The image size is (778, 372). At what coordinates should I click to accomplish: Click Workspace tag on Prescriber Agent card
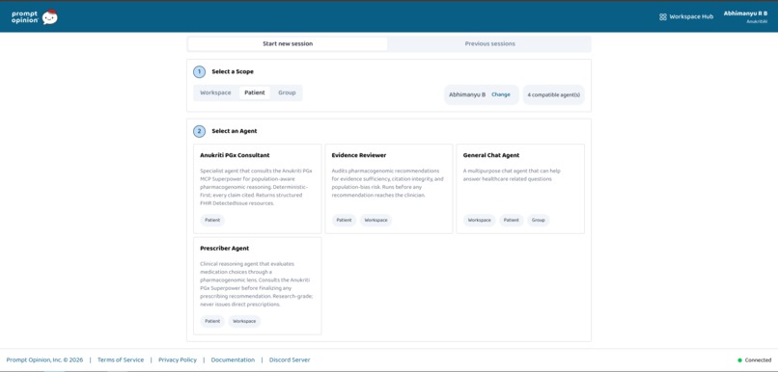point(244,322)
